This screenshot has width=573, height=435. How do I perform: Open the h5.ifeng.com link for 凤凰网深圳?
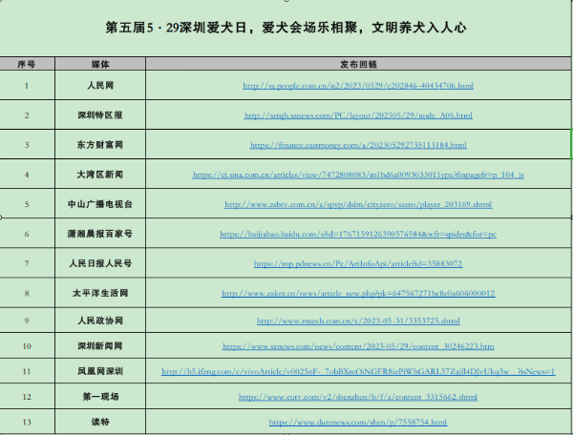pyautogui.click(x=358, y=371)
